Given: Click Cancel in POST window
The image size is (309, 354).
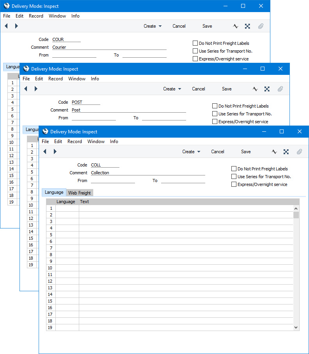Looking at the screenshot, I should tap(199, 89).
